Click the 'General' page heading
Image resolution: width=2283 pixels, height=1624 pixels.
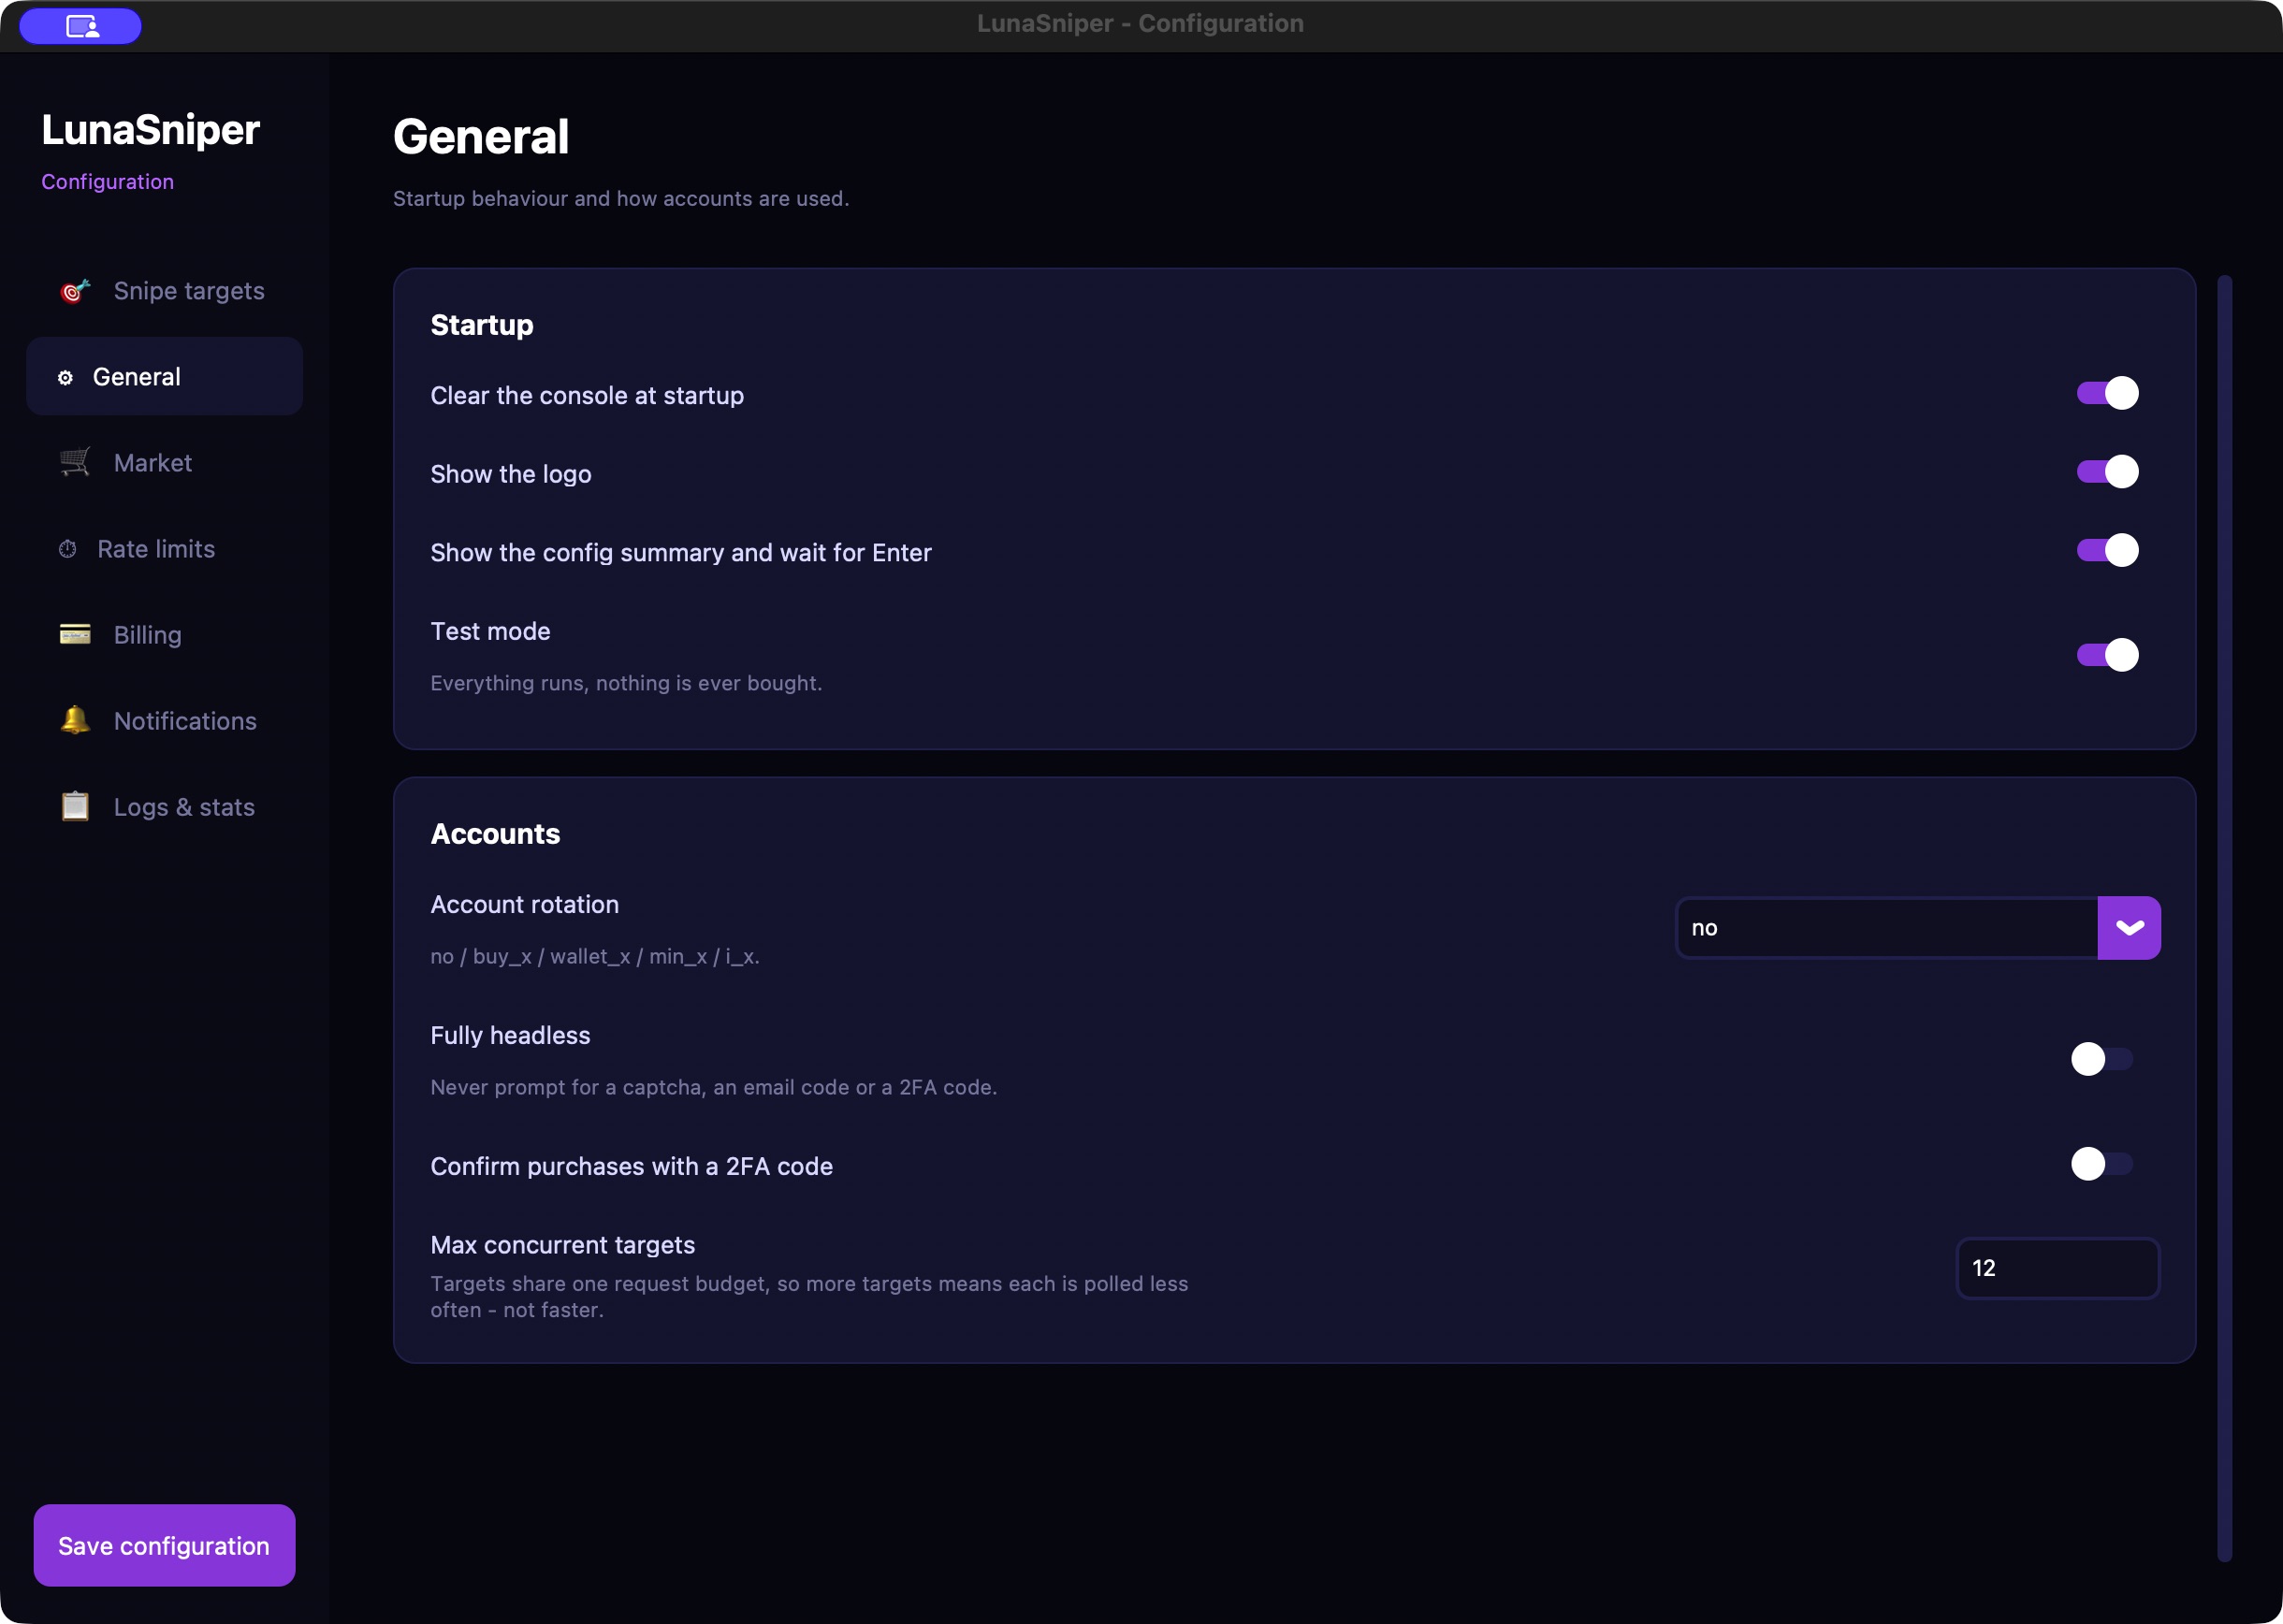[481, 137]
